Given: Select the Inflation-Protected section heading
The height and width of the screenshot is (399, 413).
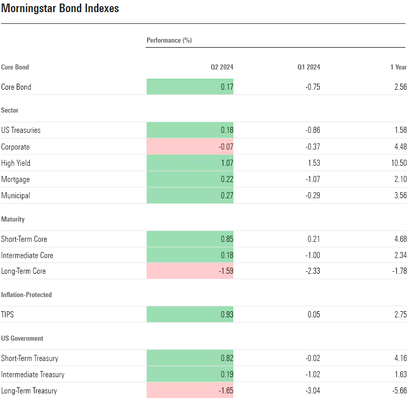Looking at the screenshot, I should (26, 295).
